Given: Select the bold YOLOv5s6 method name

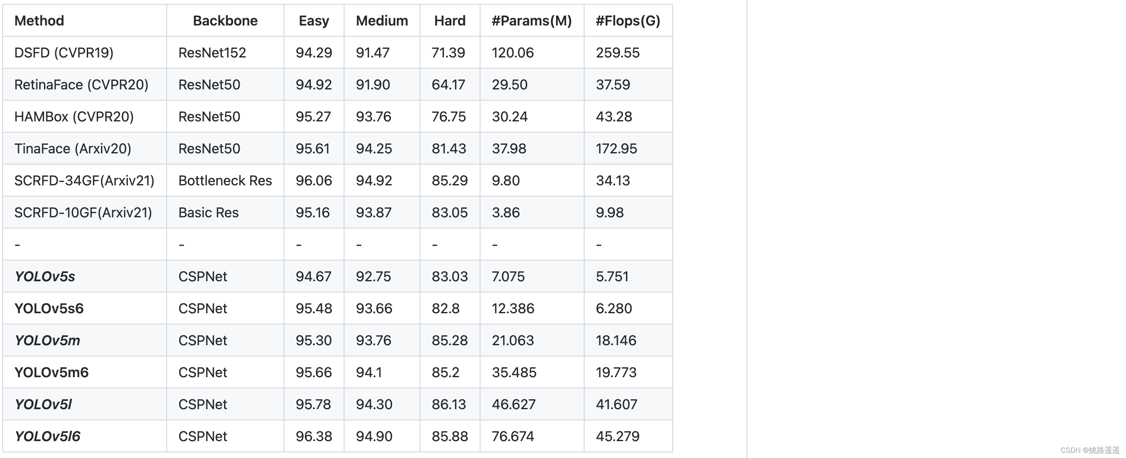Looking at the screenshot, I should [x=49, y=309].
